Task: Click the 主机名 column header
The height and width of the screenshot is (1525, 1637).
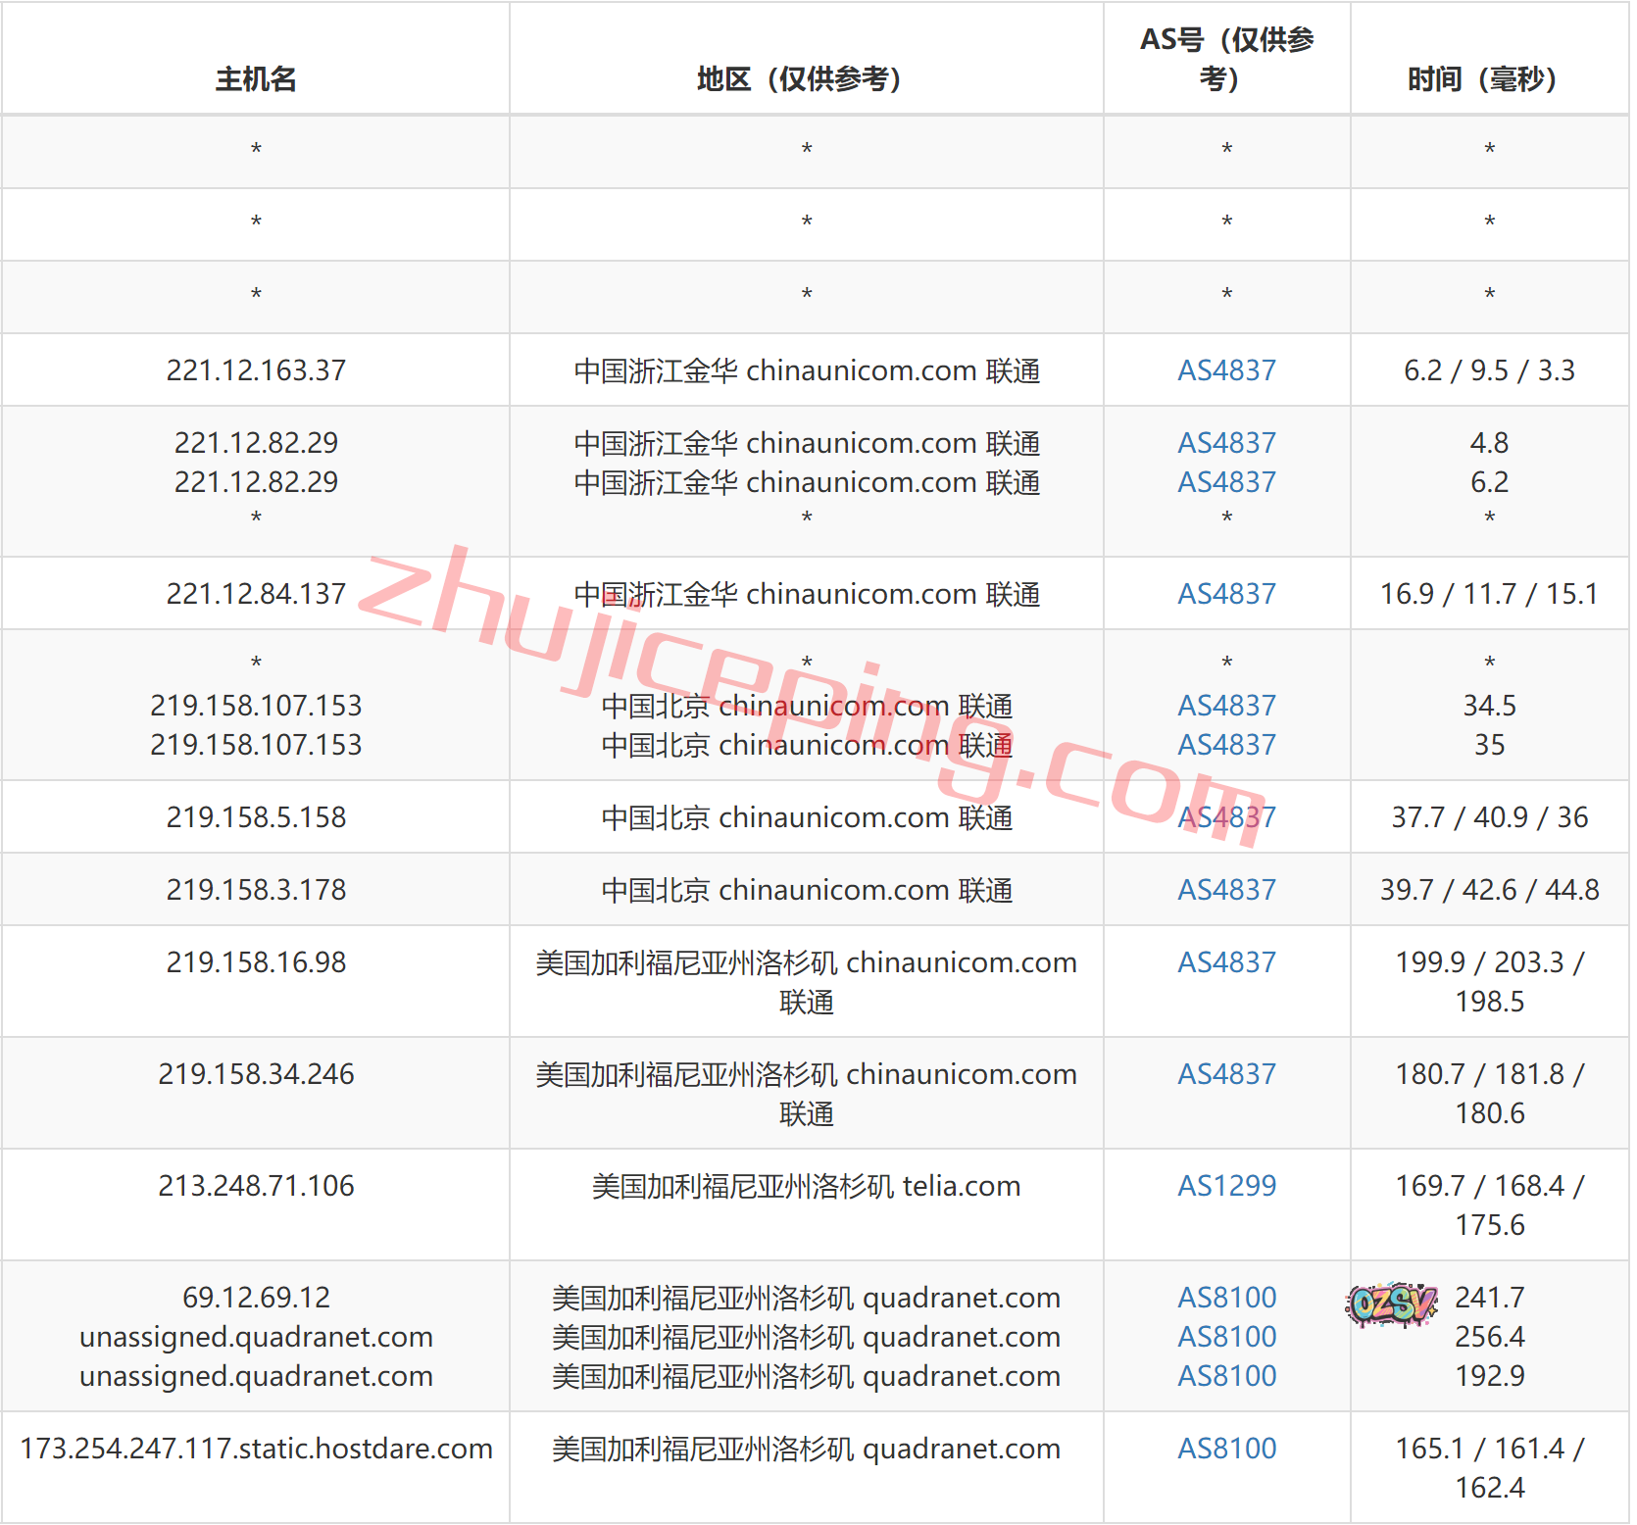Action: (256, 78)
